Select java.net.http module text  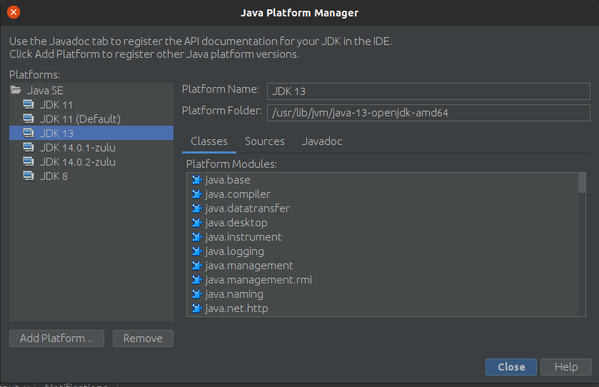point(236,308)
